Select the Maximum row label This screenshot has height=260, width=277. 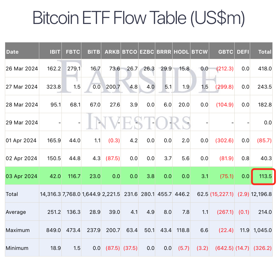18,230
